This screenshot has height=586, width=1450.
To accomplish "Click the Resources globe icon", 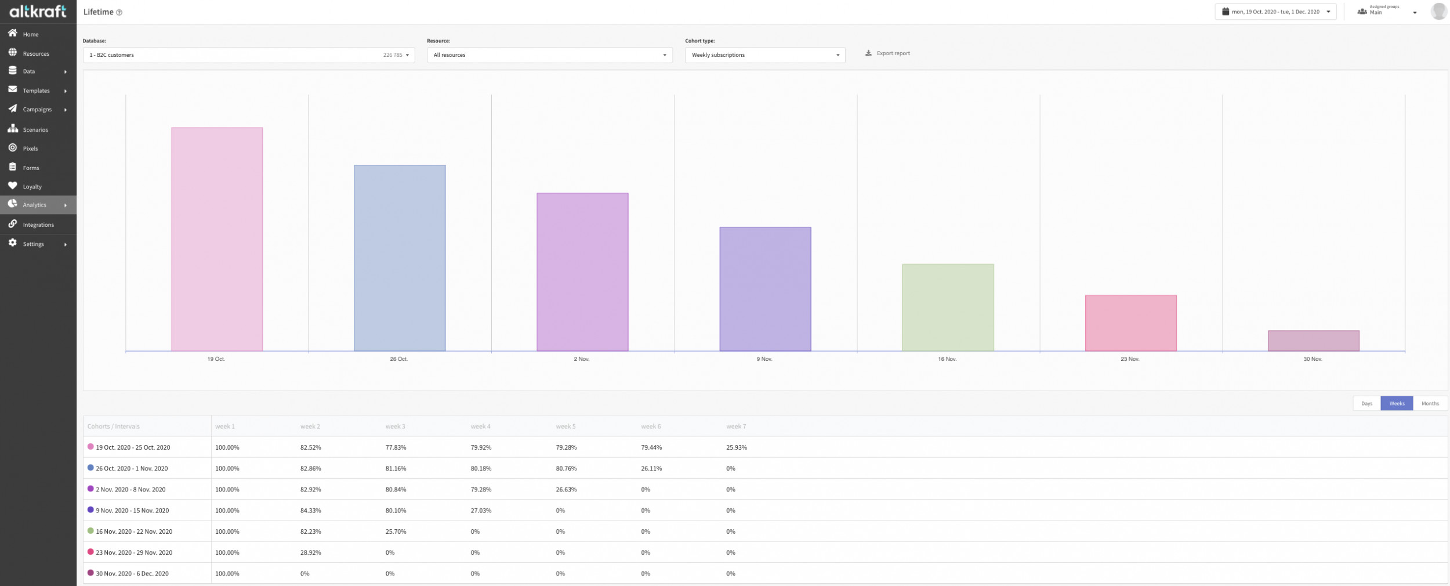I will 12,53.
